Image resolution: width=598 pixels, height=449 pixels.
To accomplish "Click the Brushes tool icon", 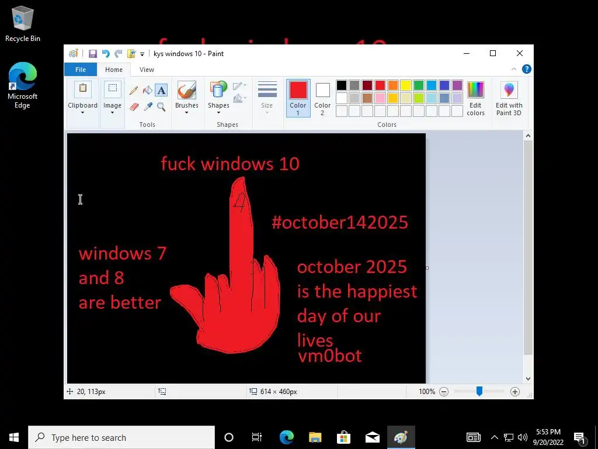I will pyautogui.click(x=186, y=90).
